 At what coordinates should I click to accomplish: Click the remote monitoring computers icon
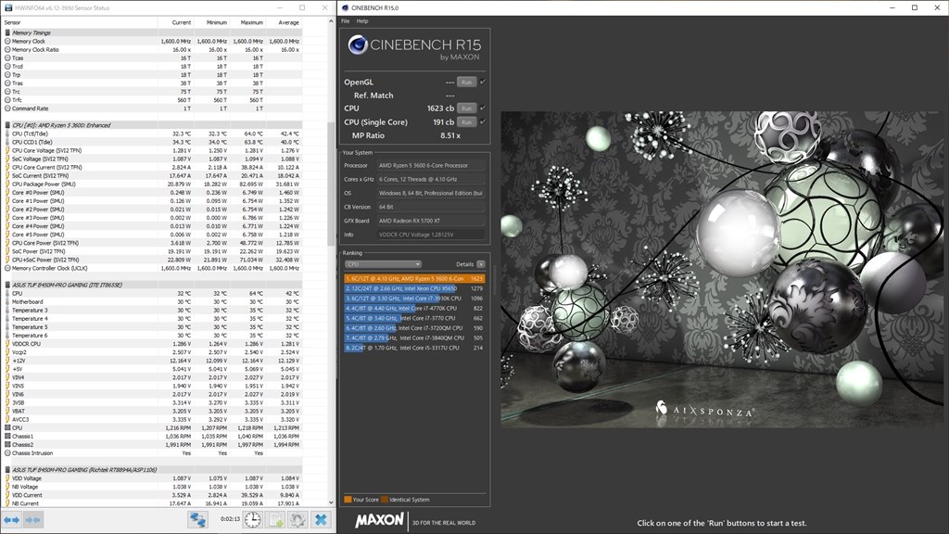coord(196,519)
